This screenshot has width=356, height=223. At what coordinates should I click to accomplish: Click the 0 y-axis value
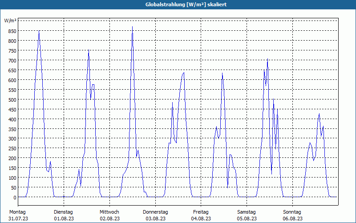[15, 198]
